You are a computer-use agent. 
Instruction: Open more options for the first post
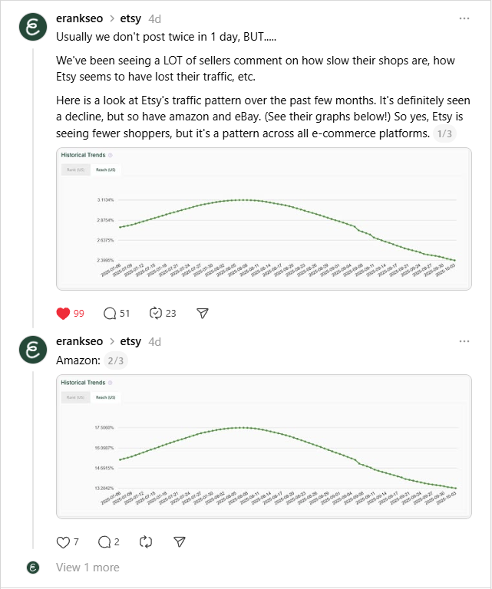[464, 18]
